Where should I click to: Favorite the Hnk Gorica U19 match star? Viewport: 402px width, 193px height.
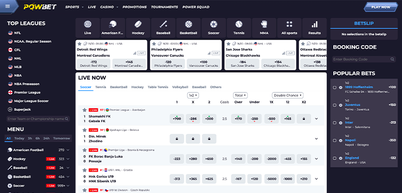click(84, 170)
